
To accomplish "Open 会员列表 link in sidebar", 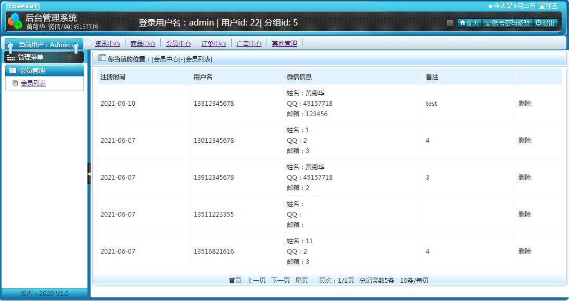I will coord(33,83).
